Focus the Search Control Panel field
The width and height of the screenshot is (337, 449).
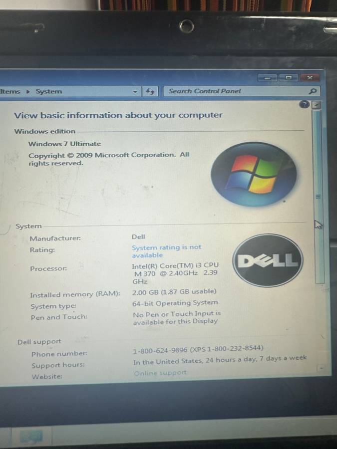pyautogui.click(x=235, y=91)
